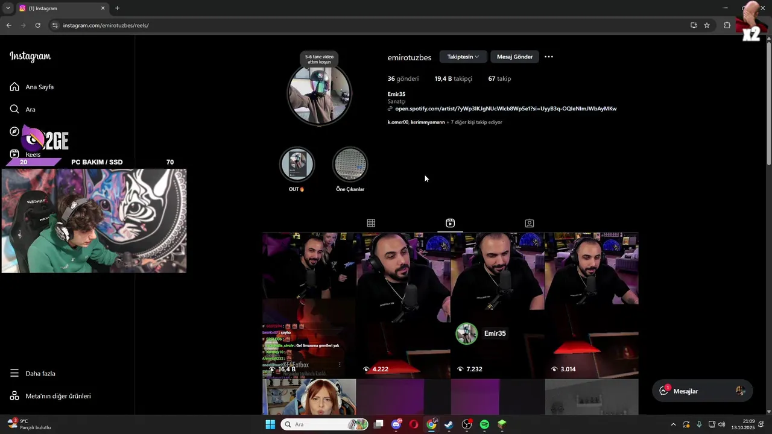Reload the page
Screen dimensions: 772x434
pyautogui.click(x=37, y=25)
